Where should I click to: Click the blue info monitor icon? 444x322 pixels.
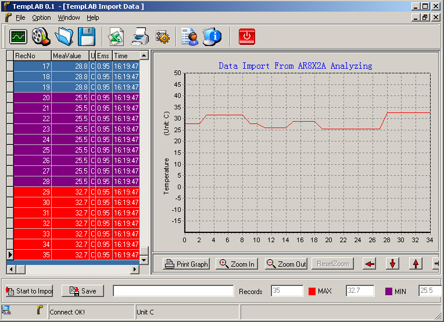[213, 37]
